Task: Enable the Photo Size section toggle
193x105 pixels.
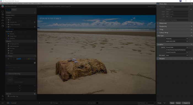Action: point(158,4)
